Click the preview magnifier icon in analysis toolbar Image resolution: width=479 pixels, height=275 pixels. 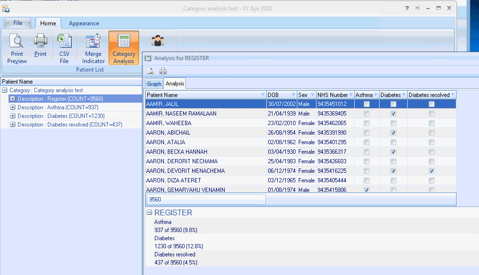(150, 71)
